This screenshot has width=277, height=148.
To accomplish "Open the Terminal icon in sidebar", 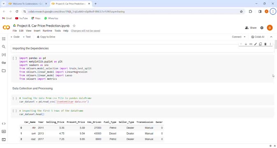I will (x=4, y=139).
